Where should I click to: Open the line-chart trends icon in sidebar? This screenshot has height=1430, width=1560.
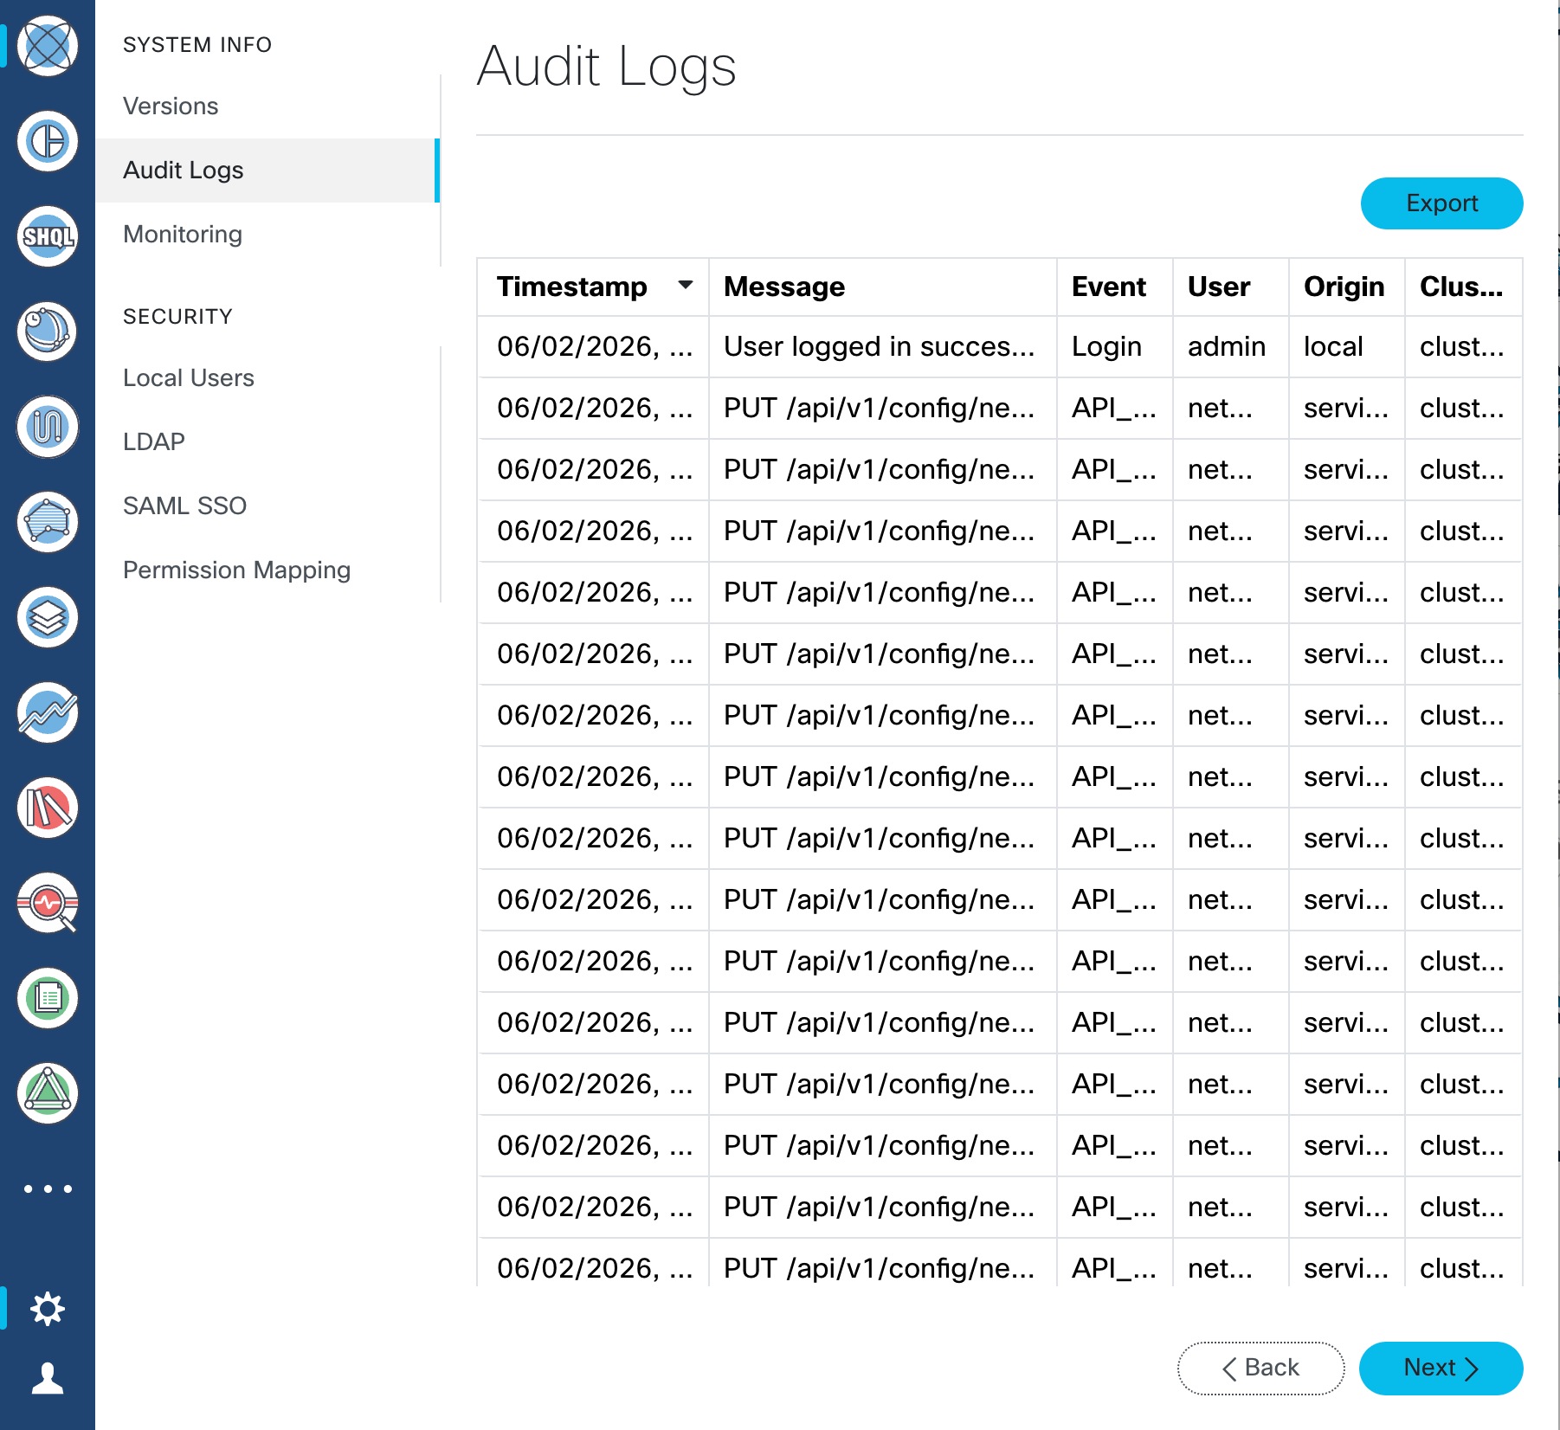(48, 712)
